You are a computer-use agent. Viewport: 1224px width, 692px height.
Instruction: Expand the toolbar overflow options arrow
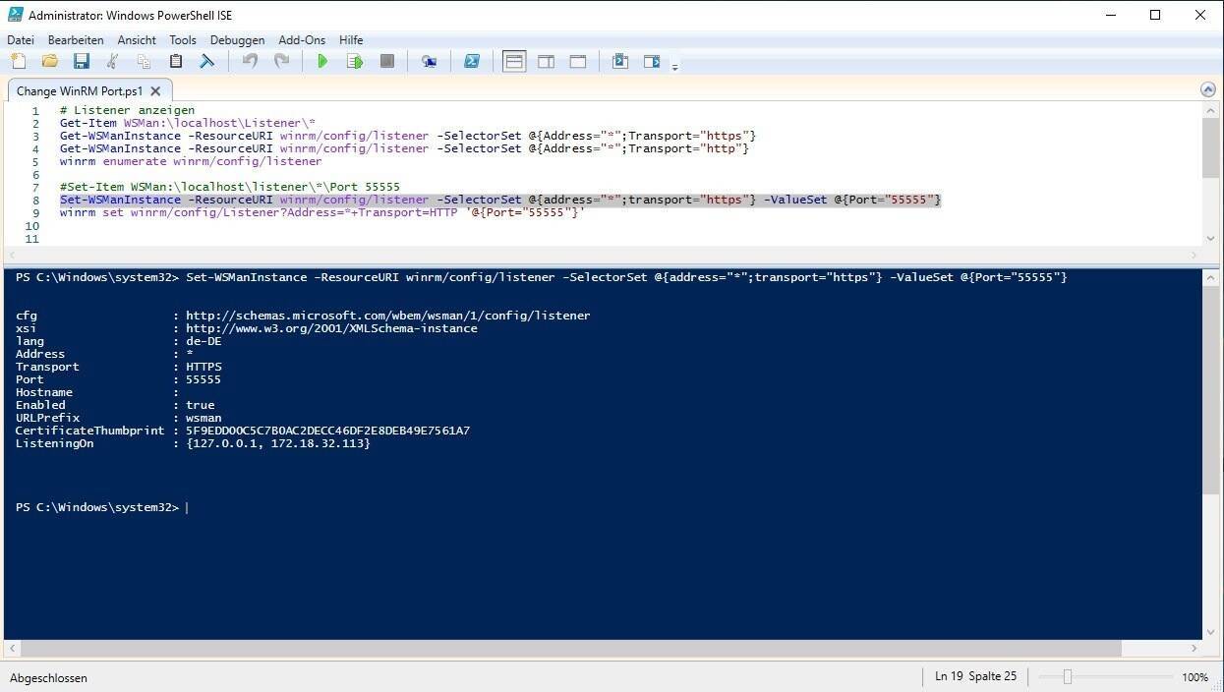pos(674,67)
